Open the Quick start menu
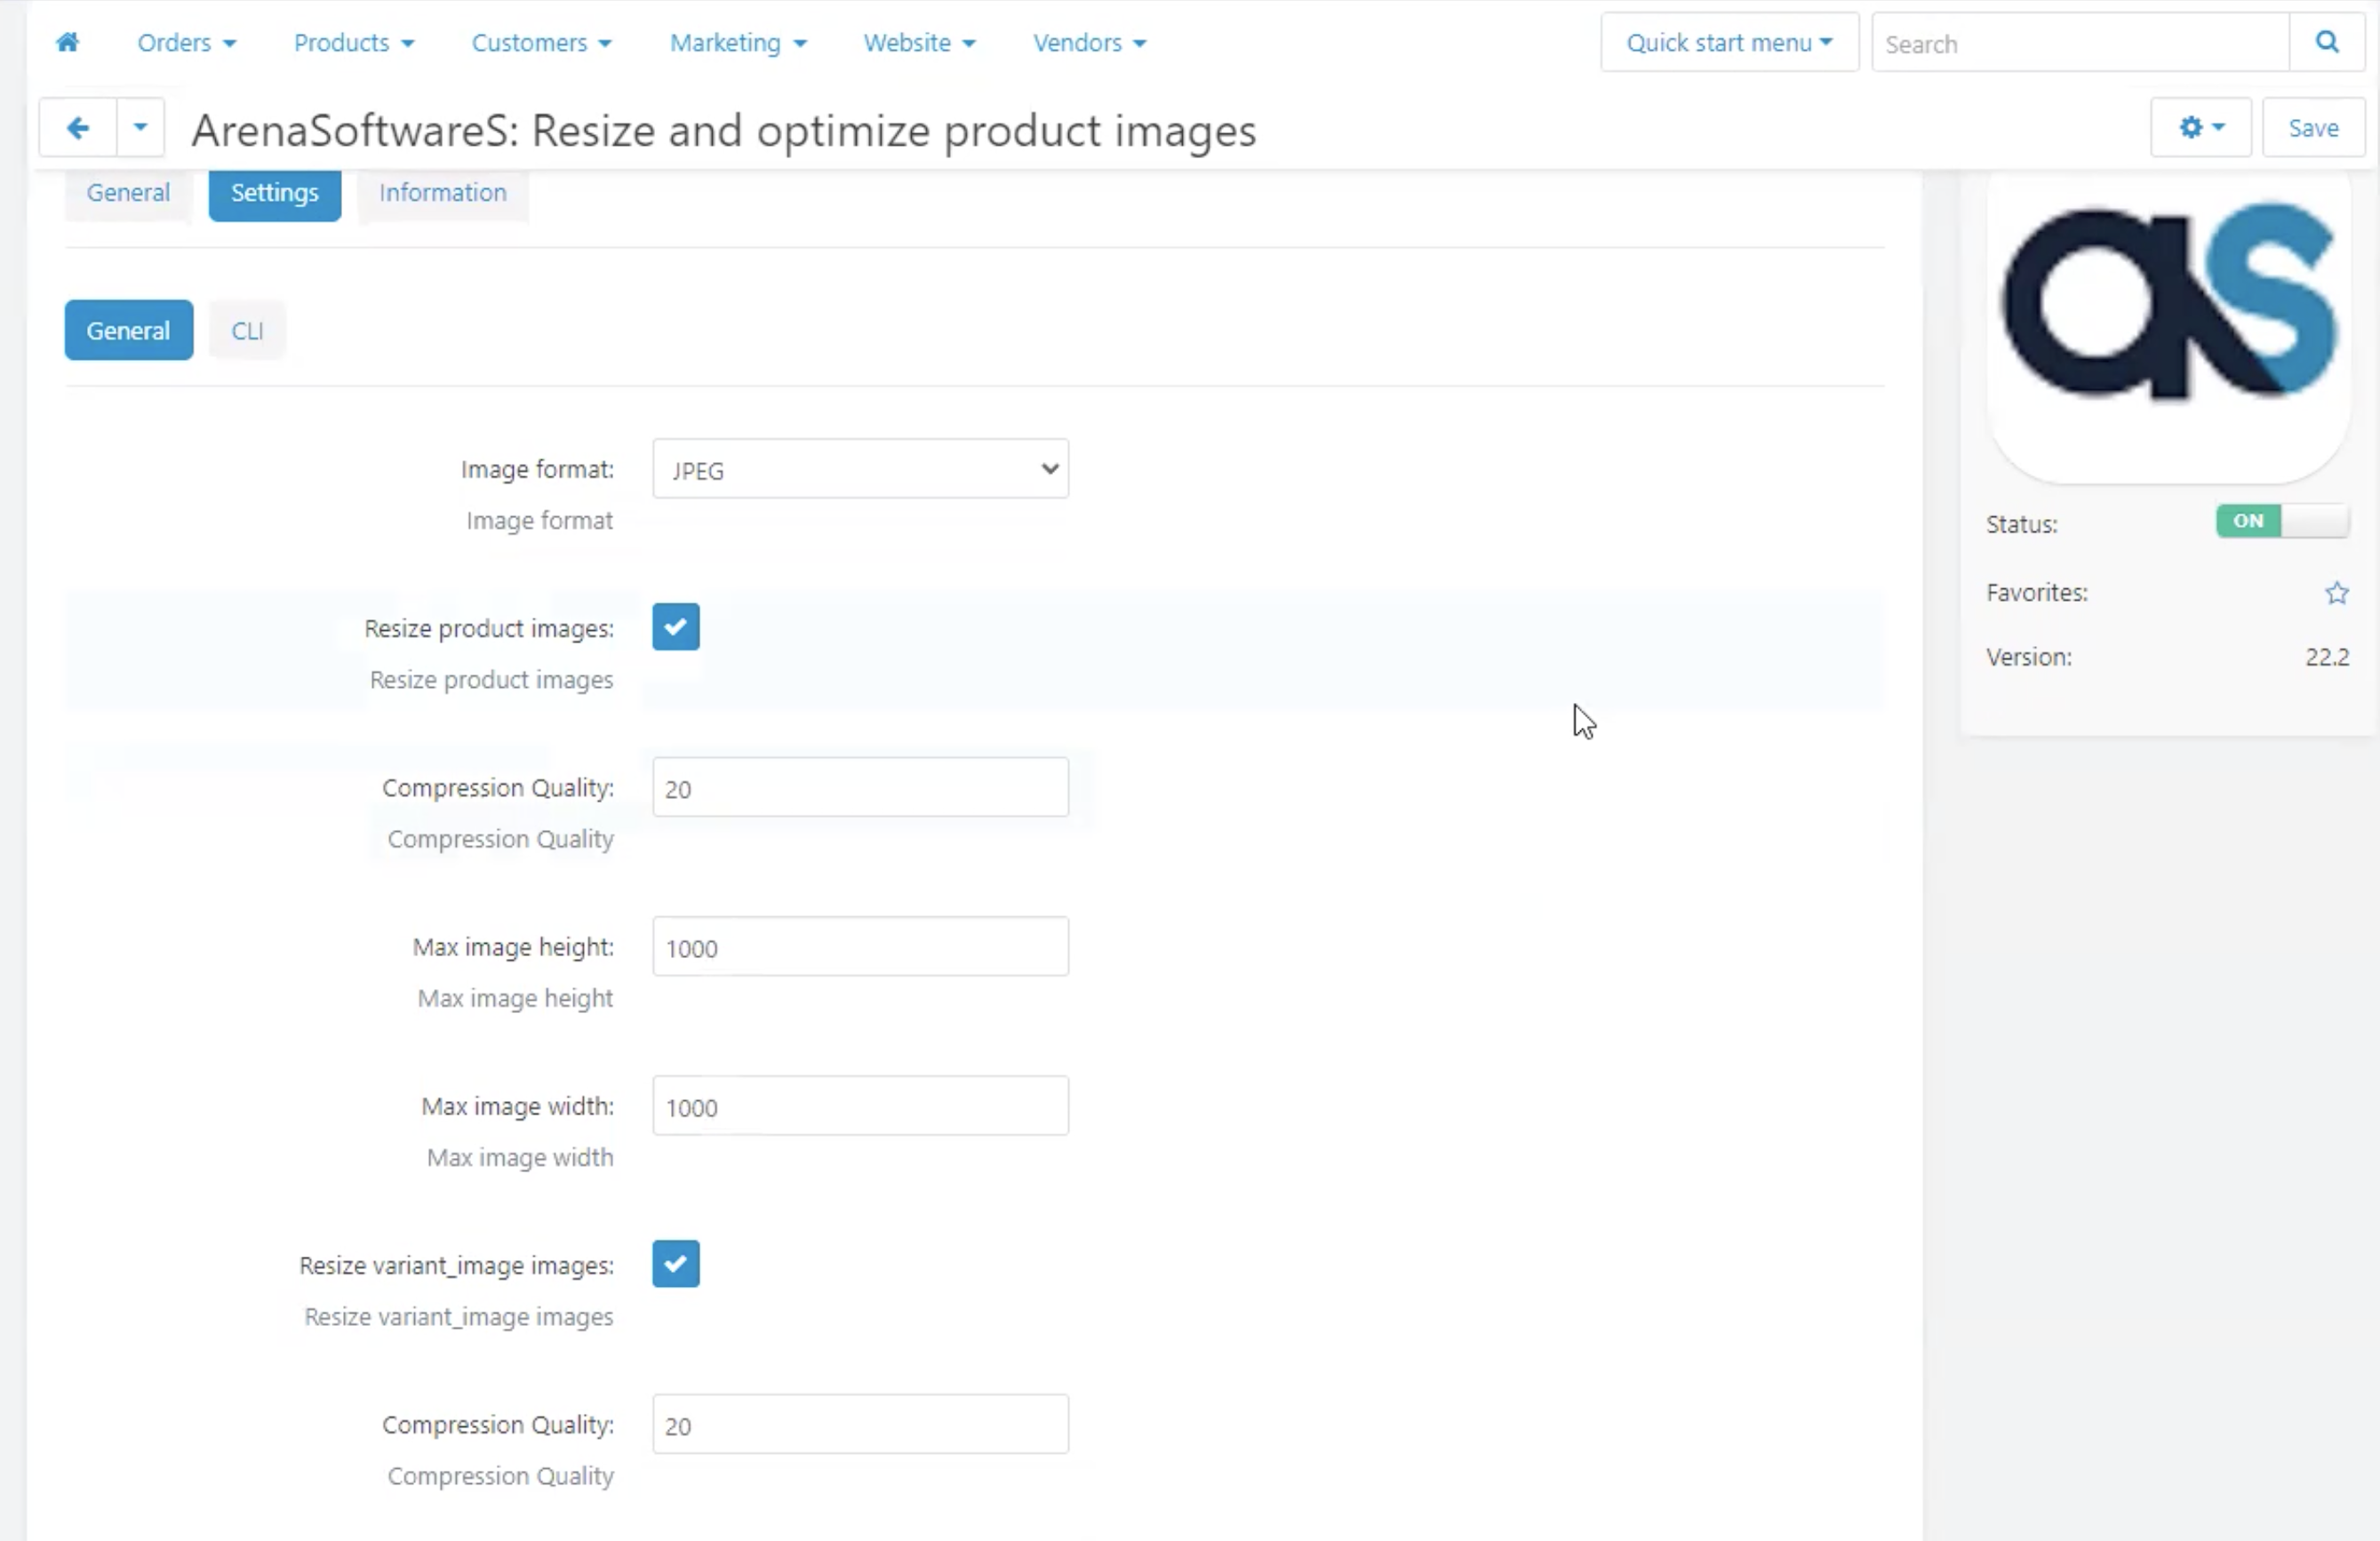The image size is (2380, 1541). (x=1729, y=43)
